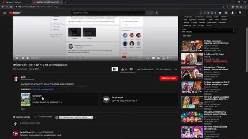Toggle theater mode
Screen dimensions: 248x139
pyautogui.click(x=169, y=58)
